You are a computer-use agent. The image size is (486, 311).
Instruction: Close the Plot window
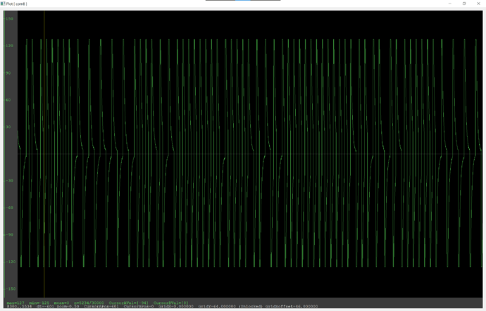(x=478, y=4)
